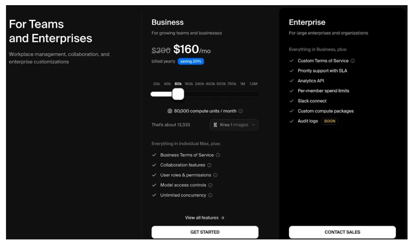Image resolution: width=420 pixels, height=245 pixels.
Task: Click info icon beside 80,000 compute units
Action: (x=241, y=111)
